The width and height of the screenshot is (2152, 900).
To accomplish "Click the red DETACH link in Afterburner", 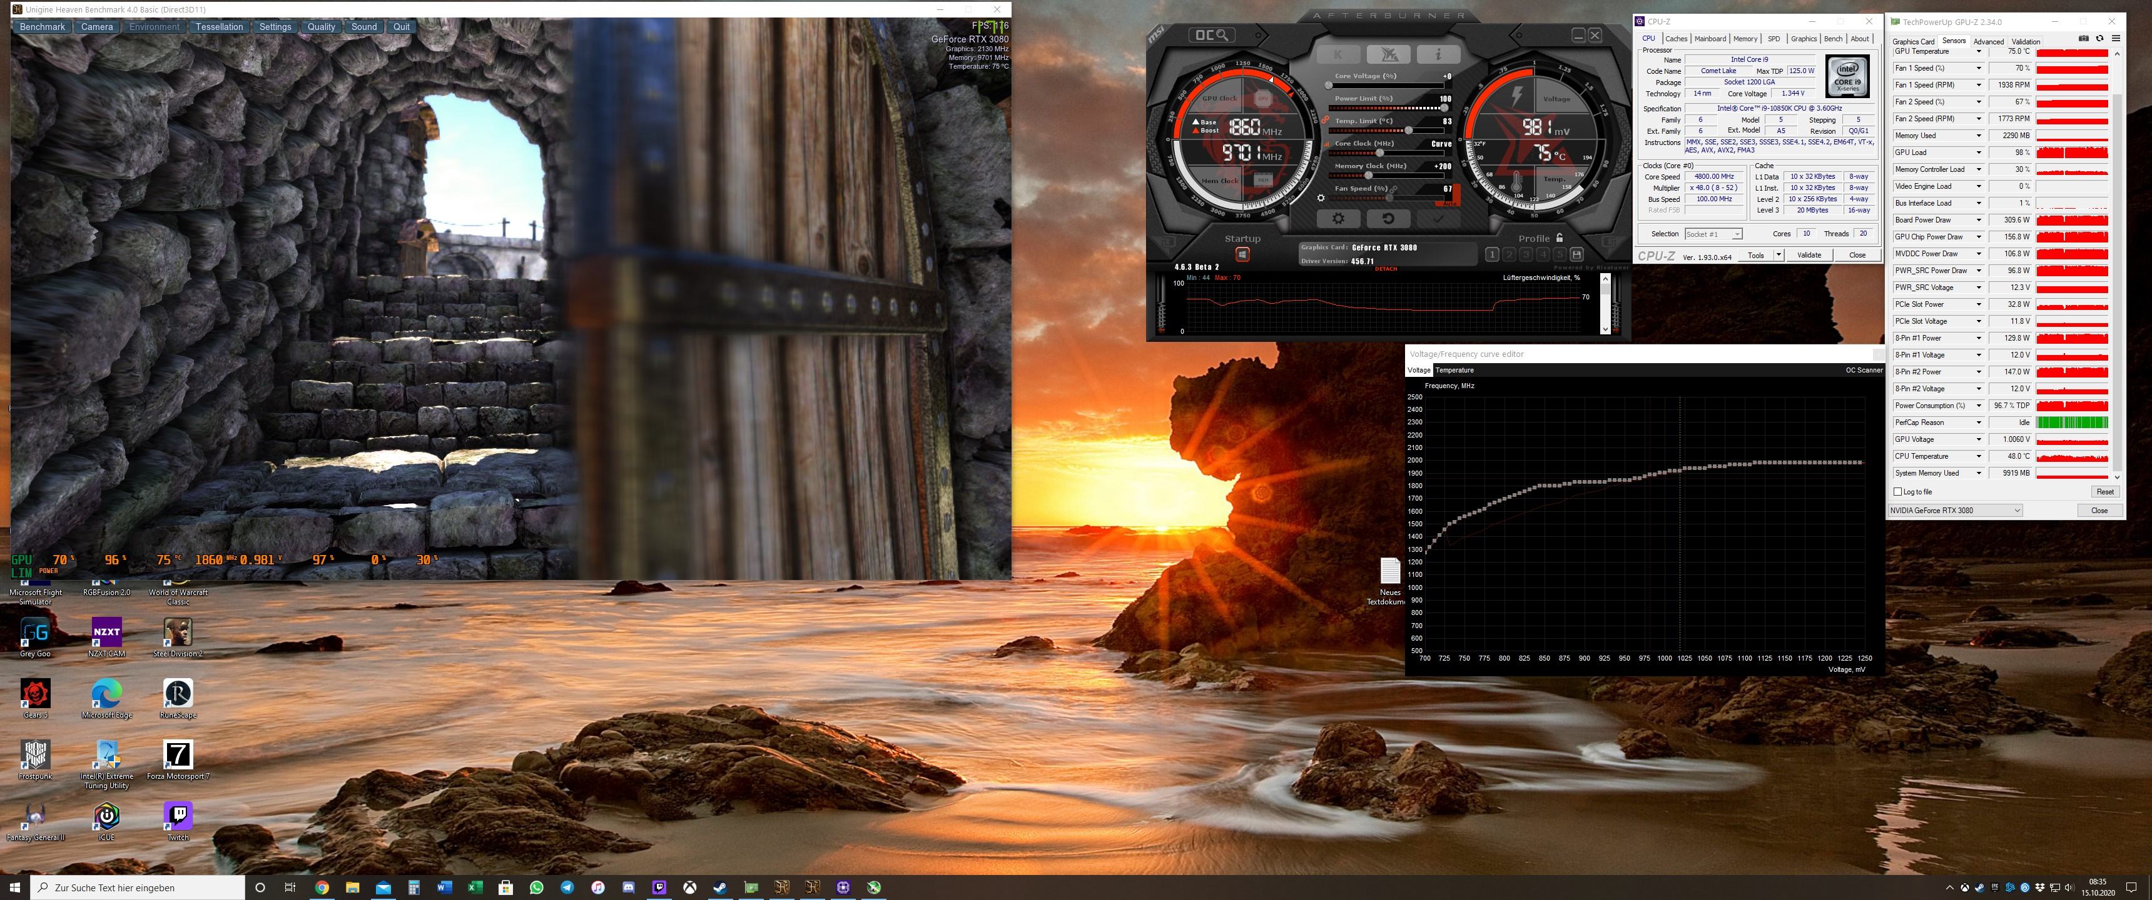I will pos(1386,269).
